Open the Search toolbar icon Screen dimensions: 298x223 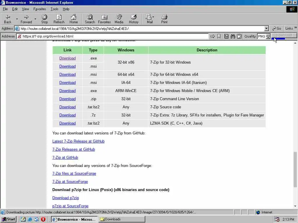point(90,19)
